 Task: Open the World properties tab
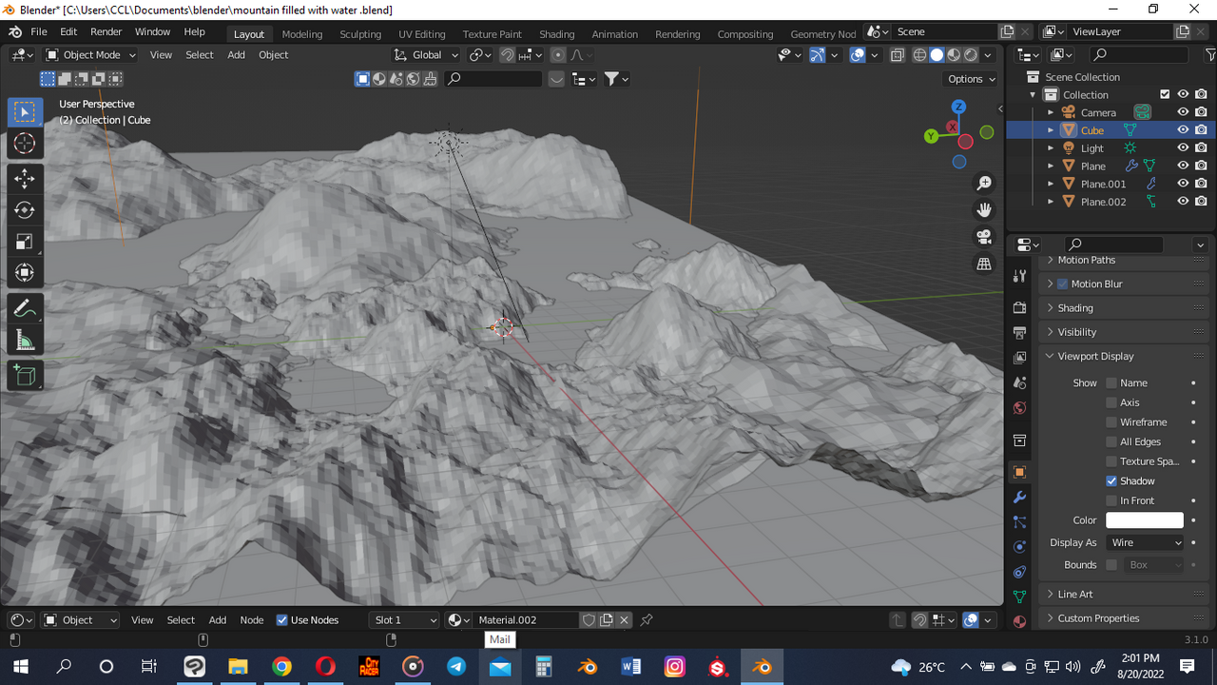(1019, 407)
